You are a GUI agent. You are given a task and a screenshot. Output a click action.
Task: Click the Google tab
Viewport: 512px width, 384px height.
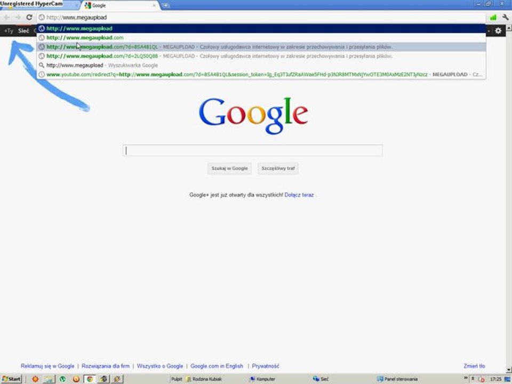coord(120,5)
